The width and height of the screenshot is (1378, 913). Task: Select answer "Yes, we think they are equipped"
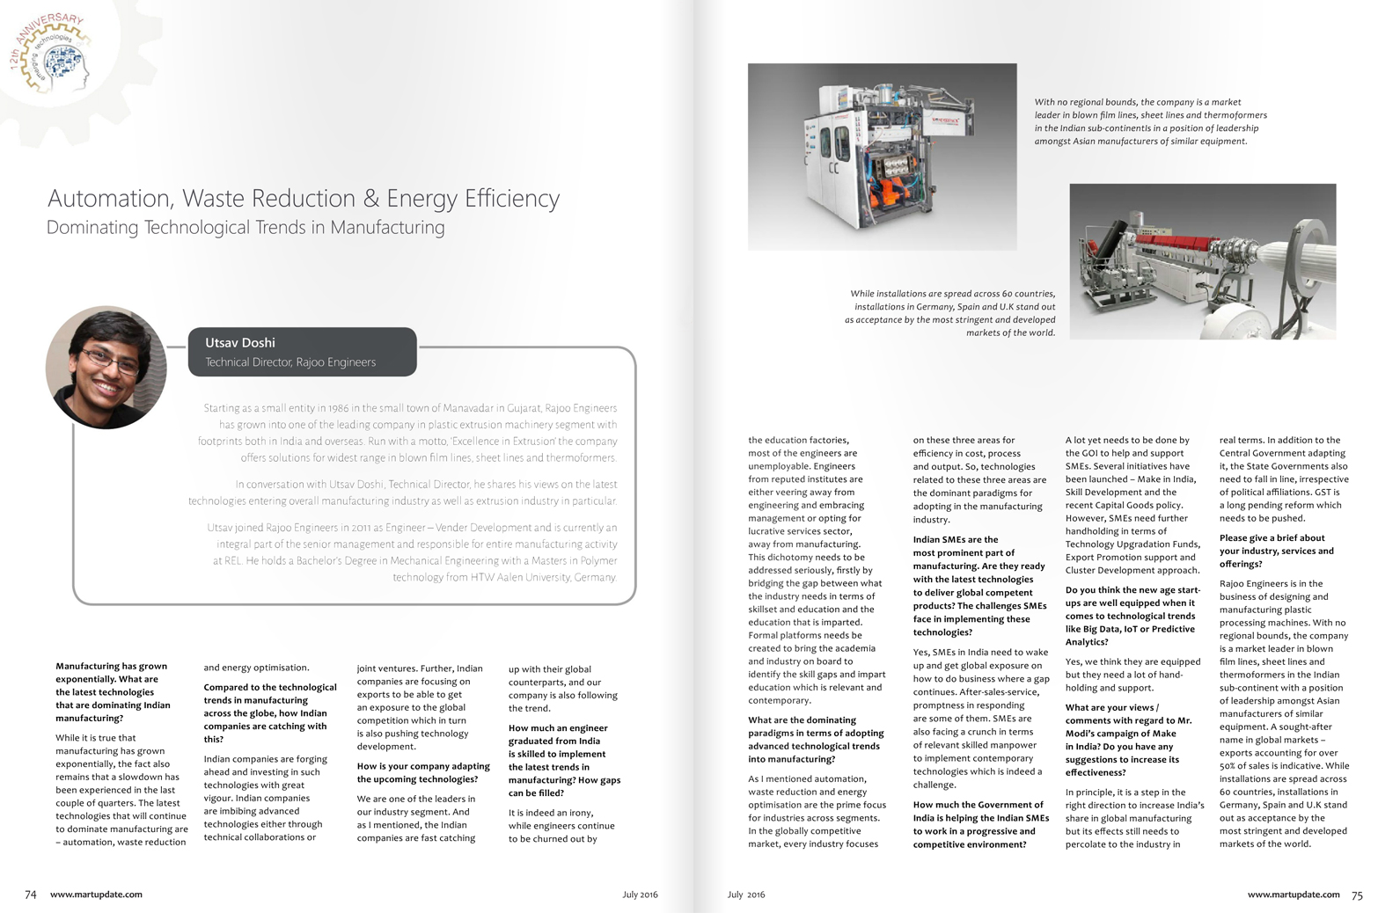coord(1132,675)
